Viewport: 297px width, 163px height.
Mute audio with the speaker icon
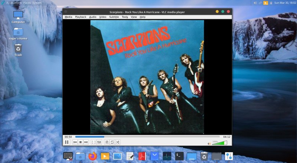pos(209,143)
